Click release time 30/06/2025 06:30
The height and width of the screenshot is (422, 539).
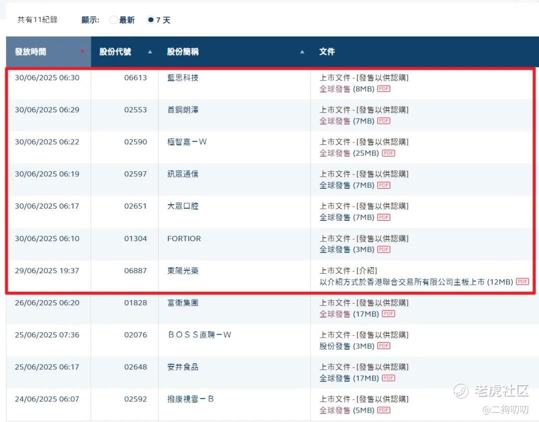[x=47, y=78]
